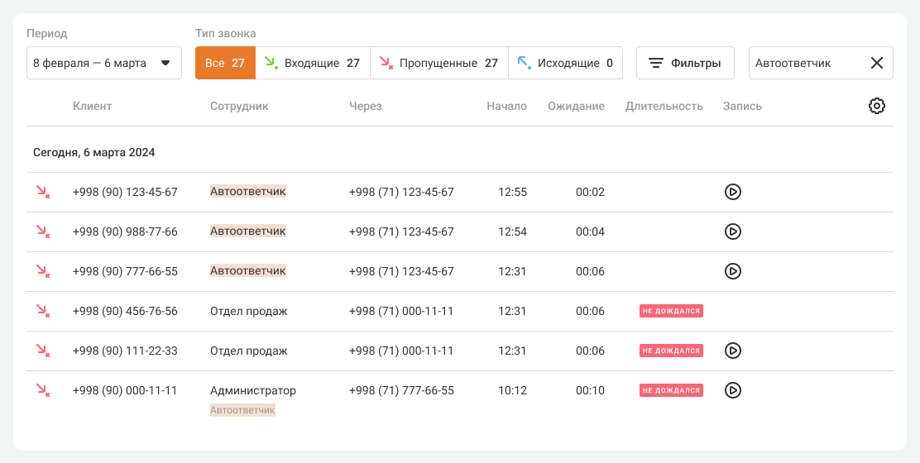Play recording of +998 (90) 111-22-33 call
920x463 pixels.
[x=732, y=351]
